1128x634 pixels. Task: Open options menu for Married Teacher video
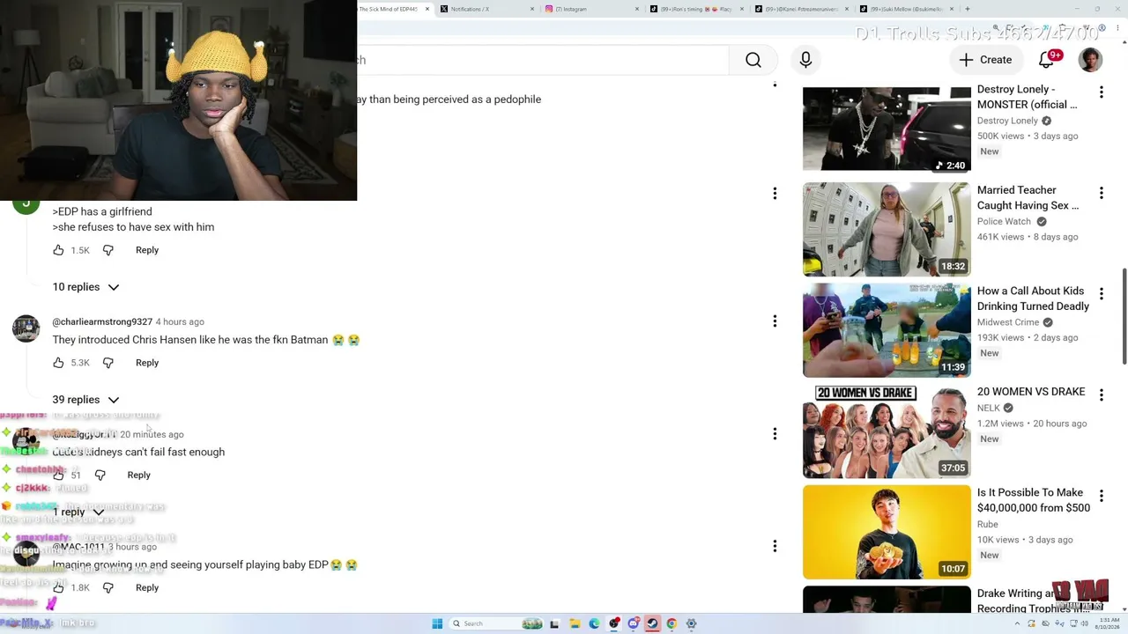tap(1101, 193)
